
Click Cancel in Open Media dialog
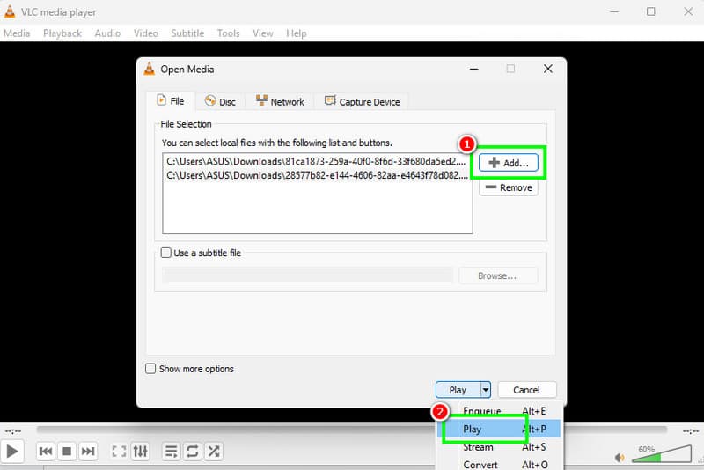[x=527, y=390]
